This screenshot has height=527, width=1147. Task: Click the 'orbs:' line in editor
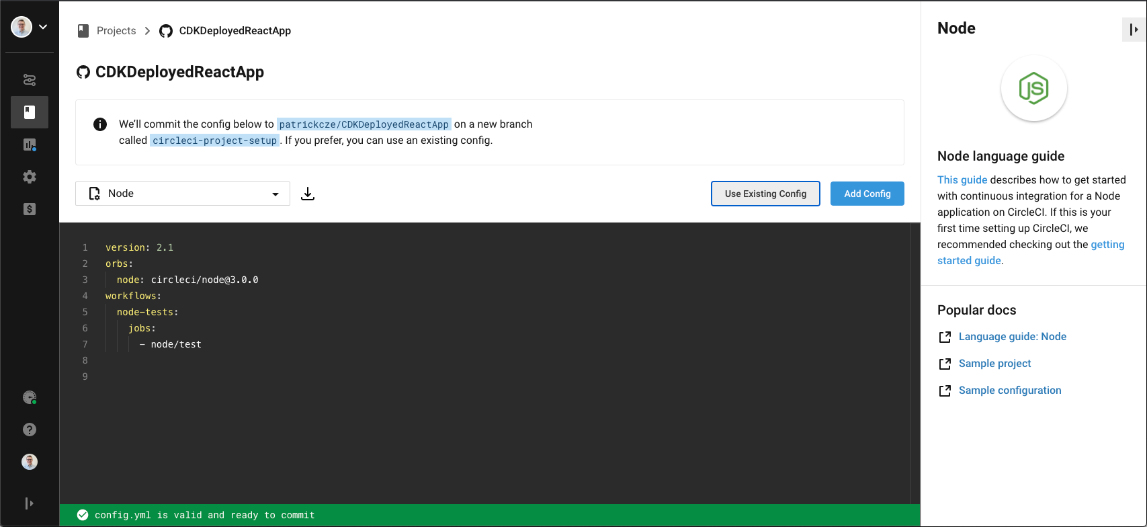[x=120, y=263]
